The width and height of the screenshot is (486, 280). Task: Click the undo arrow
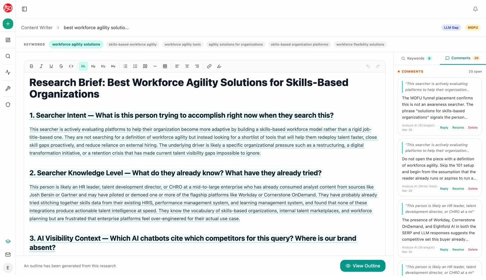(368, 66)
